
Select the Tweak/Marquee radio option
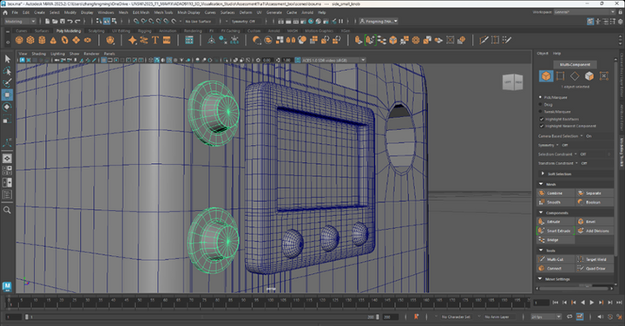541,112
